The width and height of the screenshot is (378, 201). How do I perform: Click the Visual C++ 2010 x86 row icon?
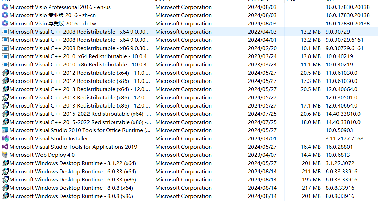(x=5, y=64)
